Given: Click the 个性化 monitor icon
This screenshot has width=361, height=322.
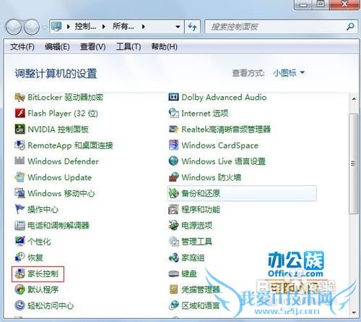Looking at the screenshot, I should click(19, 241).
